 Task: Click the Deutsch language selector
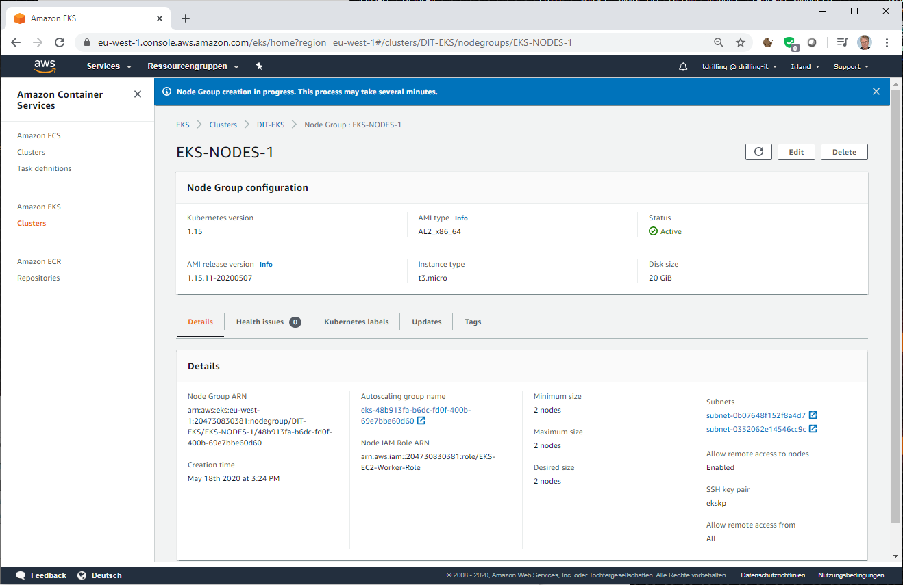pos(106,575)
